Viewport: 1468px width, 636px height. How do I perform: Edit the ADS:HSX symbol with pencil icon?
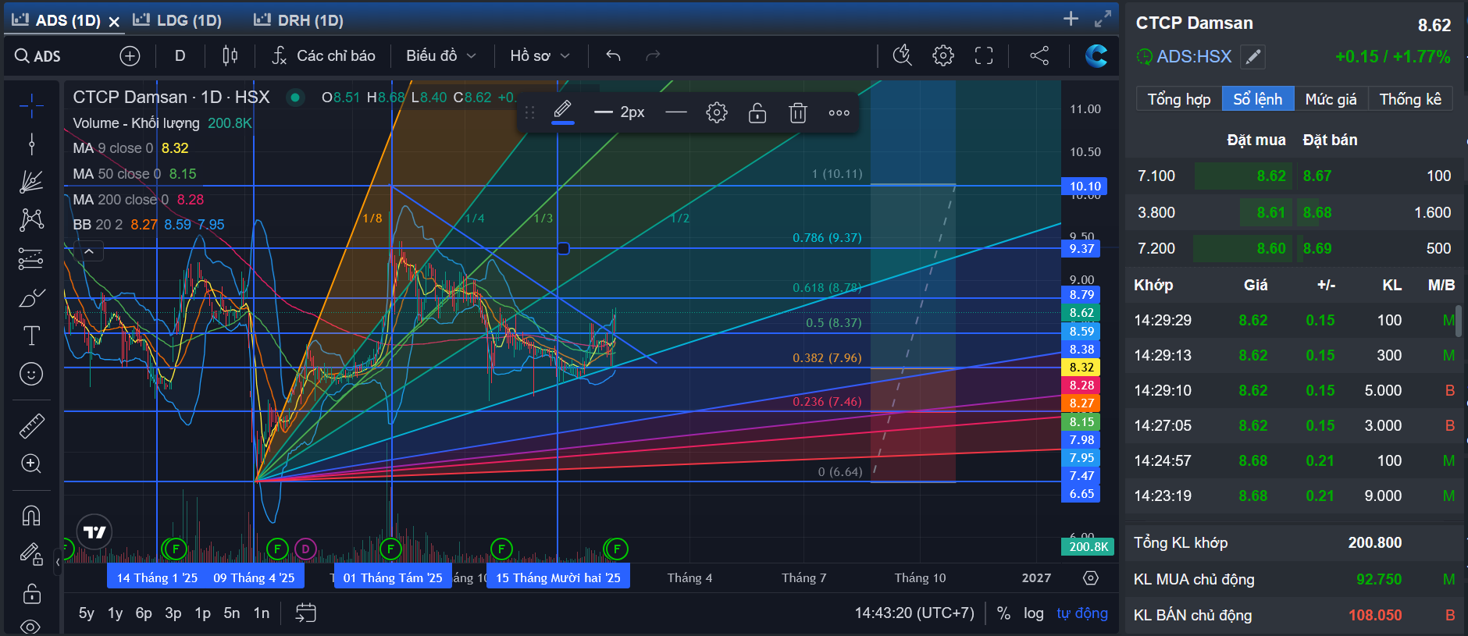pos(1252,57)
